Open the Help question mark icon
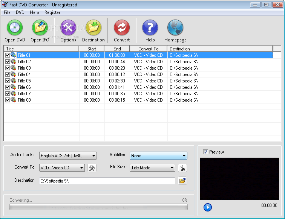285x219 pixels. point(150,27)
